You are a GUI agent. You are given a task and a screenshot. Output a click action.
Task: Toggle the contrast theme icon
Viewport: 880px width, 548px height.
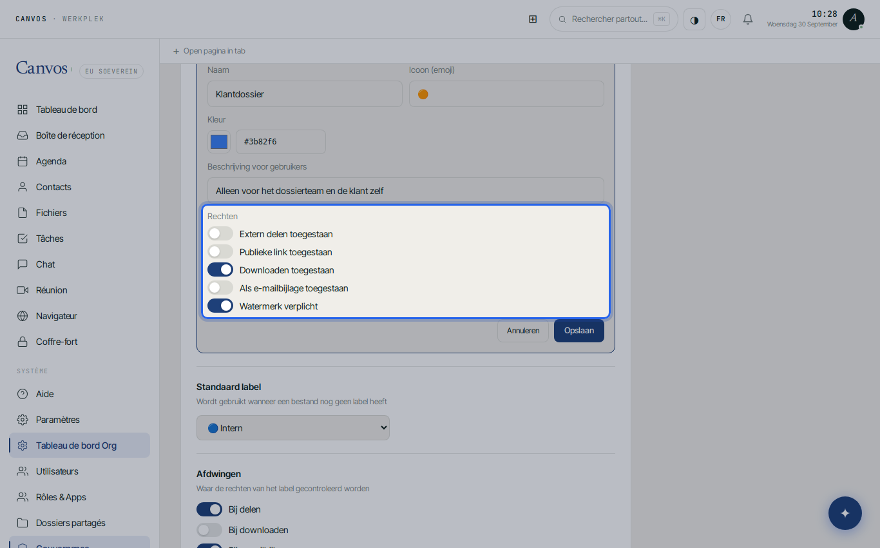click(694, 19)
